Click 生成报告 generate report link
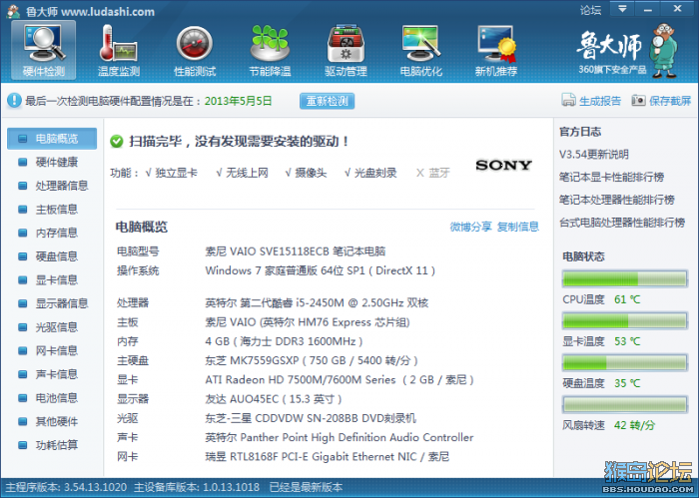The width and height of the screenshot is (699, 498). click(x=600, y=101)
